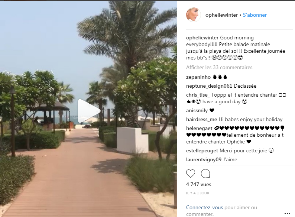Click the IL Y A 1 JOUR timestamp

198,193
